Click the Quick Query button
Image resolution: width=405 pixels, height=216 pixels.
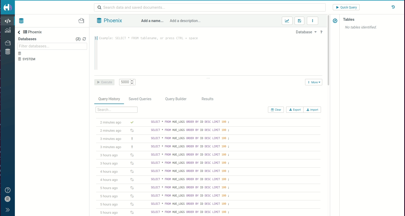(346, 7)
